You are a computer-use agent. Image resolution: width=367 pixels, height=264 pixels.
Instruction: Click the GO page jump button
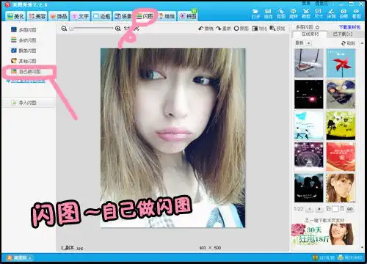click(350, 209)
